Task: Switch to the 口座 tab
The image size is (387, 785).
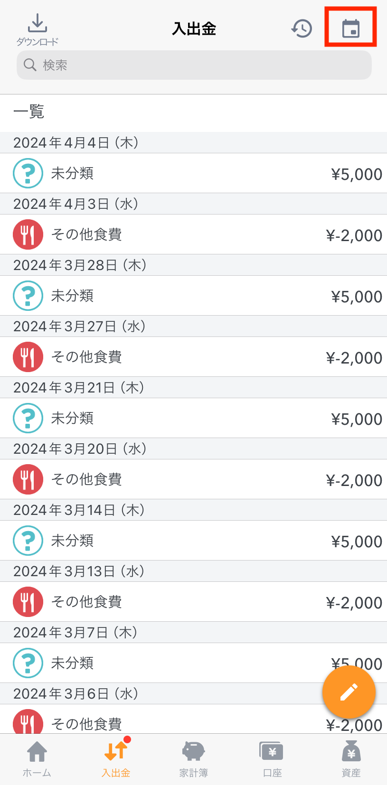Action: tap(272, 759)
